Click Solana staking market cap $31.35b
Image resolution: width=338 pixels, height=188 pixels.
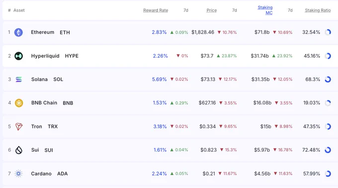coord(260,80)
